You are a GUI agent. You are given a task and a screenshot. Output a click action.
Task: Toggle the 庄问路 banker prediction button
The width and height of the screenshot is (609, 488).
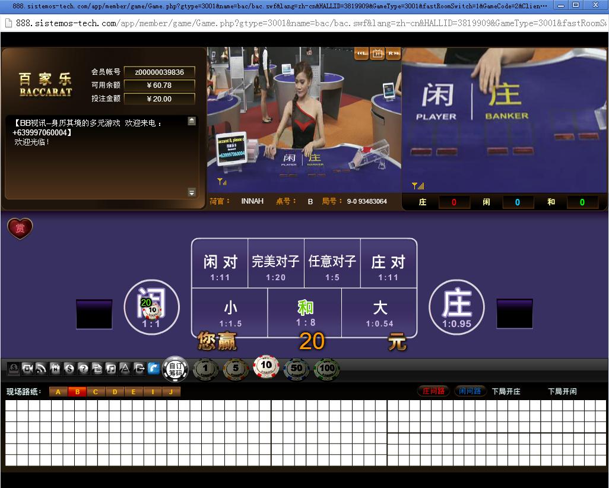point(433,391)
